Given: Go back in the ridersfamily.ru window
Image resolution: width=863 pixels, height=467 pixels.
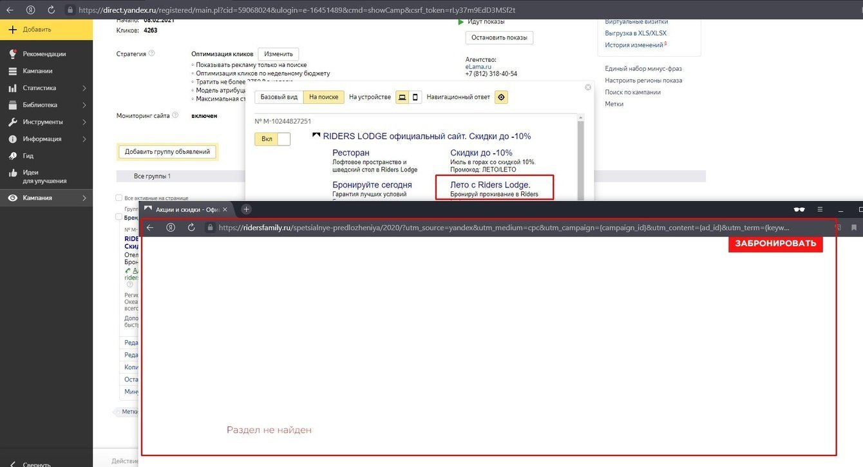Looking at the screenshot, I should click(150, 227).
